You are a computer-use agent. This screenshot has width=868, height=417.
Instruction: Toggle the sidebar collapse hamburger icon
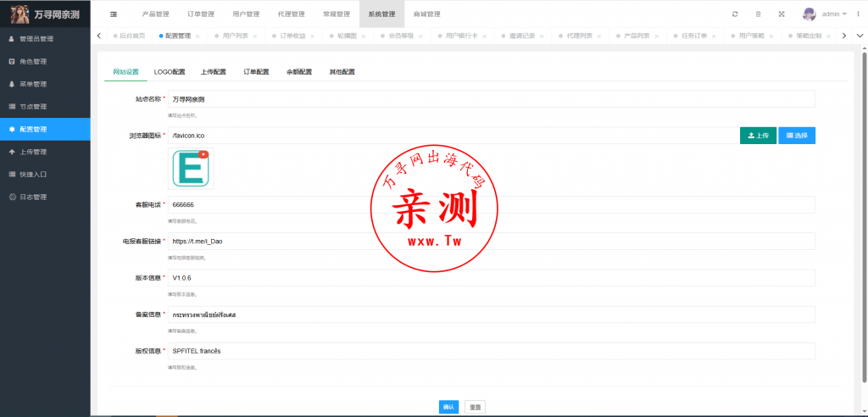[x=114, y=14]
